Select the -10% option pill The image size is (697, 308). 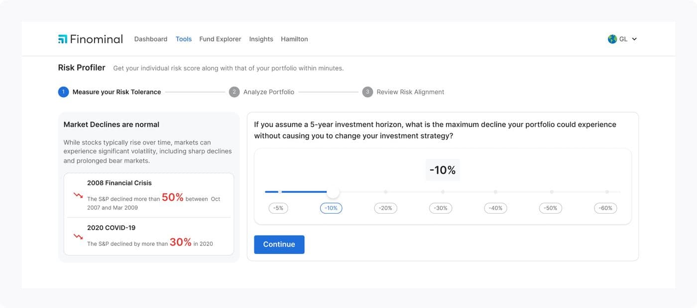pyautogui.click(x=331, y=208)
